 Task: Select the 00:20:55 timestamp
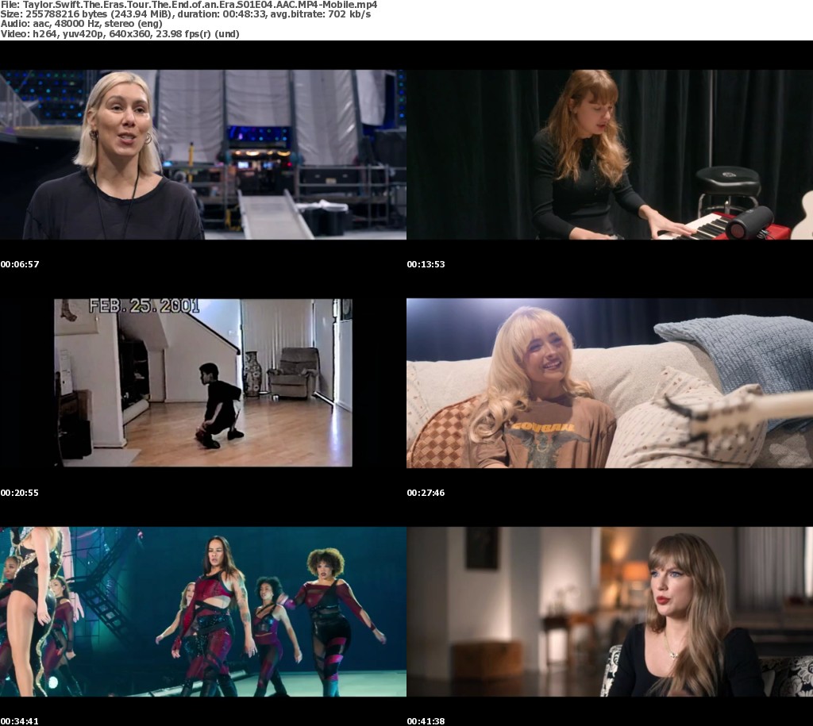tap(20, 493)
